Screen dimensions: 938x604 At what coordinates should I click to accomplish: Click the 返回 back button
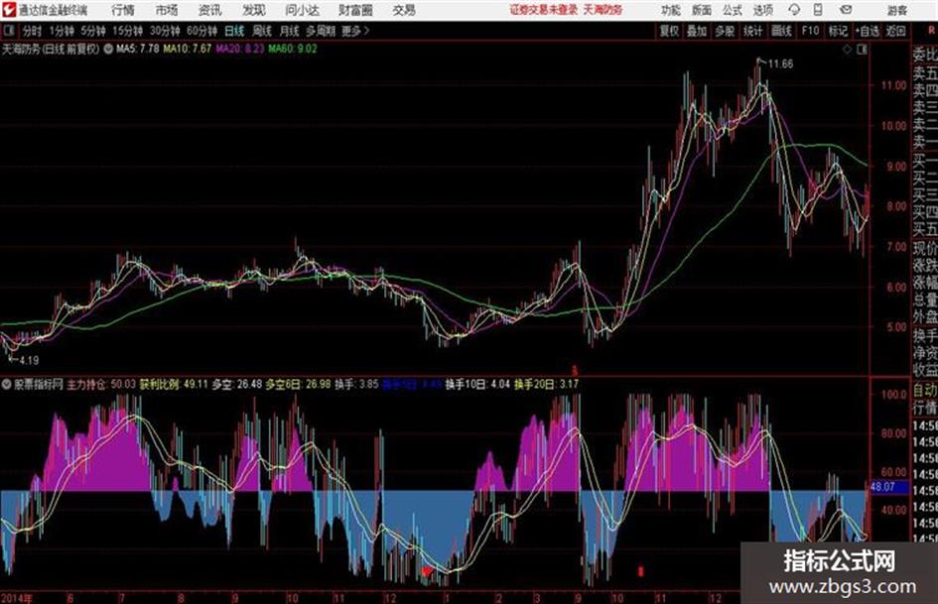(x=895, y=31)
